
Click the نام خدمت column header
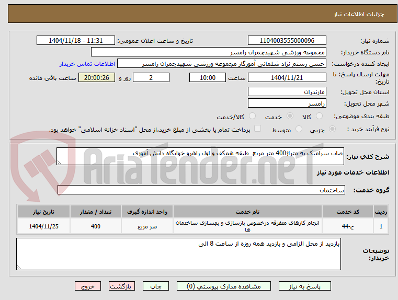tap(247, 212)
